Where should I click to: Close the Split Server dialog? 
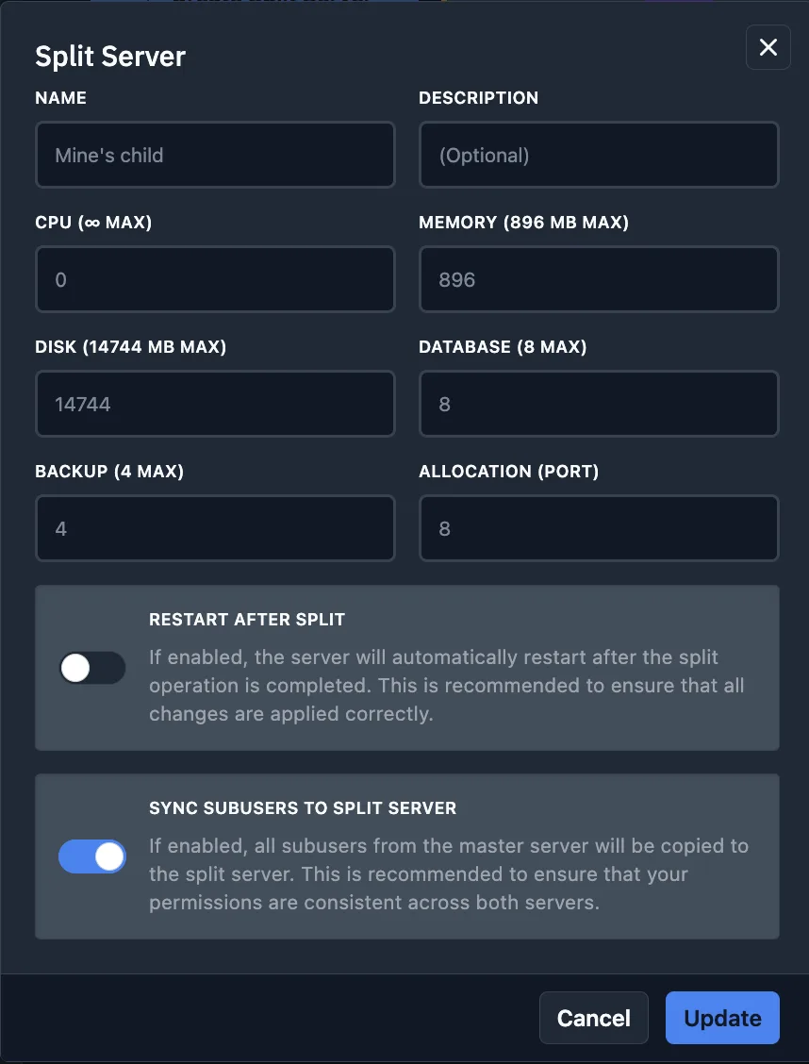[768, 47]
